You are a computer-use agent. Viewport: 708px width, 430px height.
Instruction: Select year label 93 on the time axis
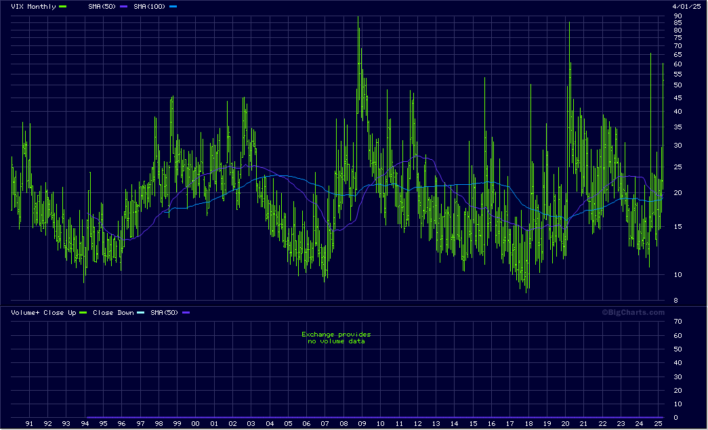66,423
